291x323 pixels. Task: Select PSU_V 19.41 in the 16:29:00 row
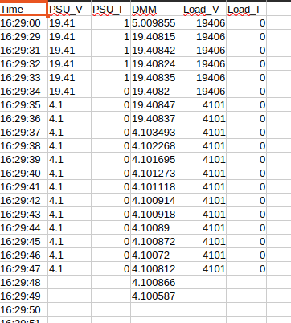(x=70, y=23)
